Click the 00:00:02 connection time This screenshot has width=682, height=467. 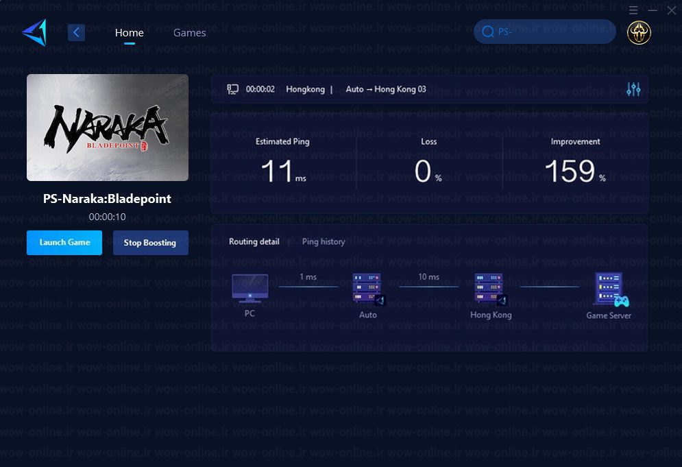(260, 89)
